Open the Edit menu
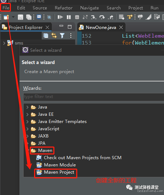Image resolution: width=164 pixels, height=195 pixels. point(21,8)
